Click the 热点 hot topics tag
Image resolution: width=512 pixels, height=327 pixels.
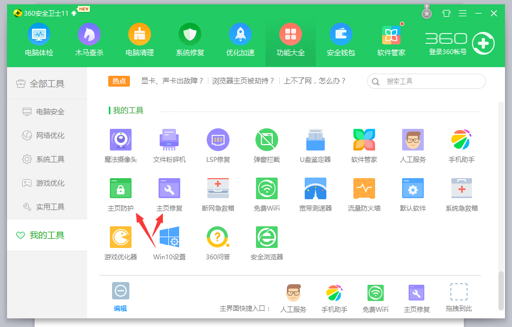(x=119, y=81)
